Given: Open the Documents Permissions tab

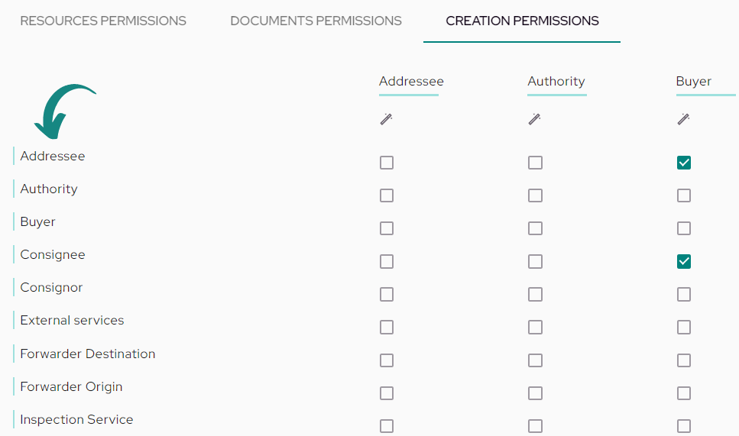Looking at the screenshot, I should coord(316,21).
